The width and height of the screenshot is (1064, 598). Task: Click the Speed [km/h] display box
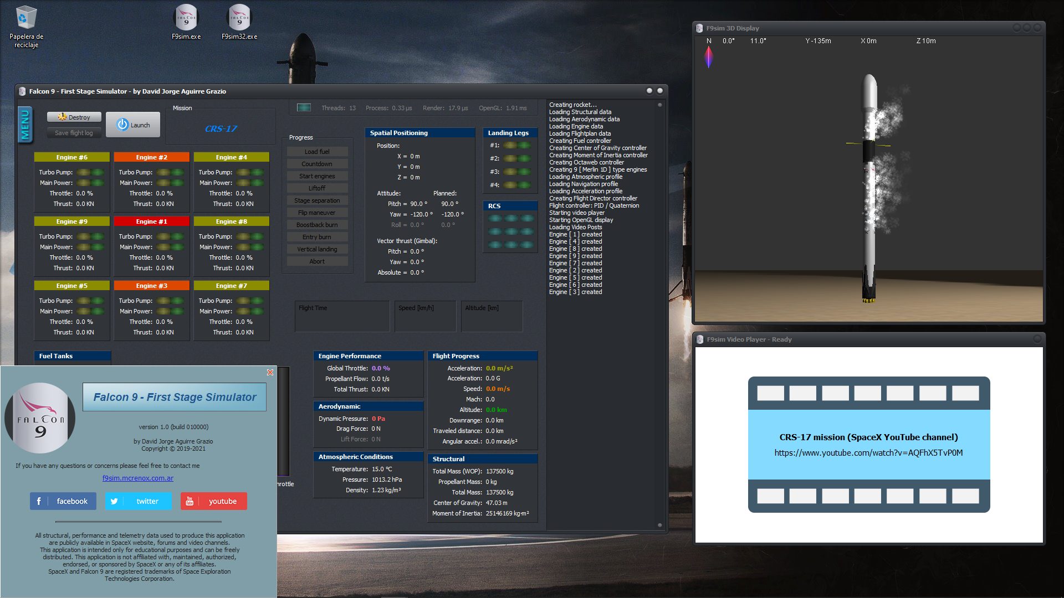(x=425, y=316)
